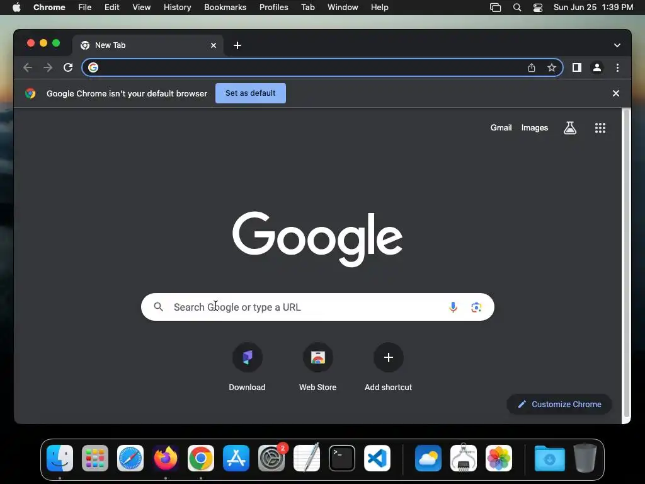The width and height of the screenshot is (645, 484).
Task: Open Photos from the Dock
Action: [x=499, y=458]
